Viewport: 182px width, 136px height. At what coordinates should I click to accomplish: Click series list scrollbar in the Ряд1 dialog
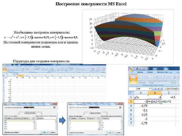pos(34,125)
